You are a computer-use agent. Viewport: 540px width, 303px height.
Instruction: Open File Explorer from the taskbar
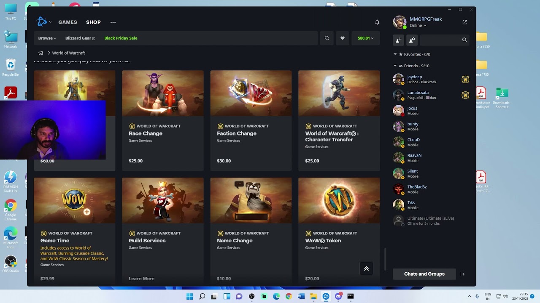pyautogui.click(x=313, y=296)
